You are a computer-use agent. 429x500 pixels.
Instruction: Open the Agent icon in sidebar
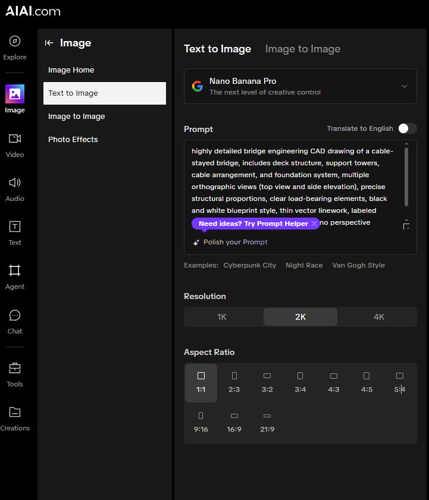click(15, 271)
